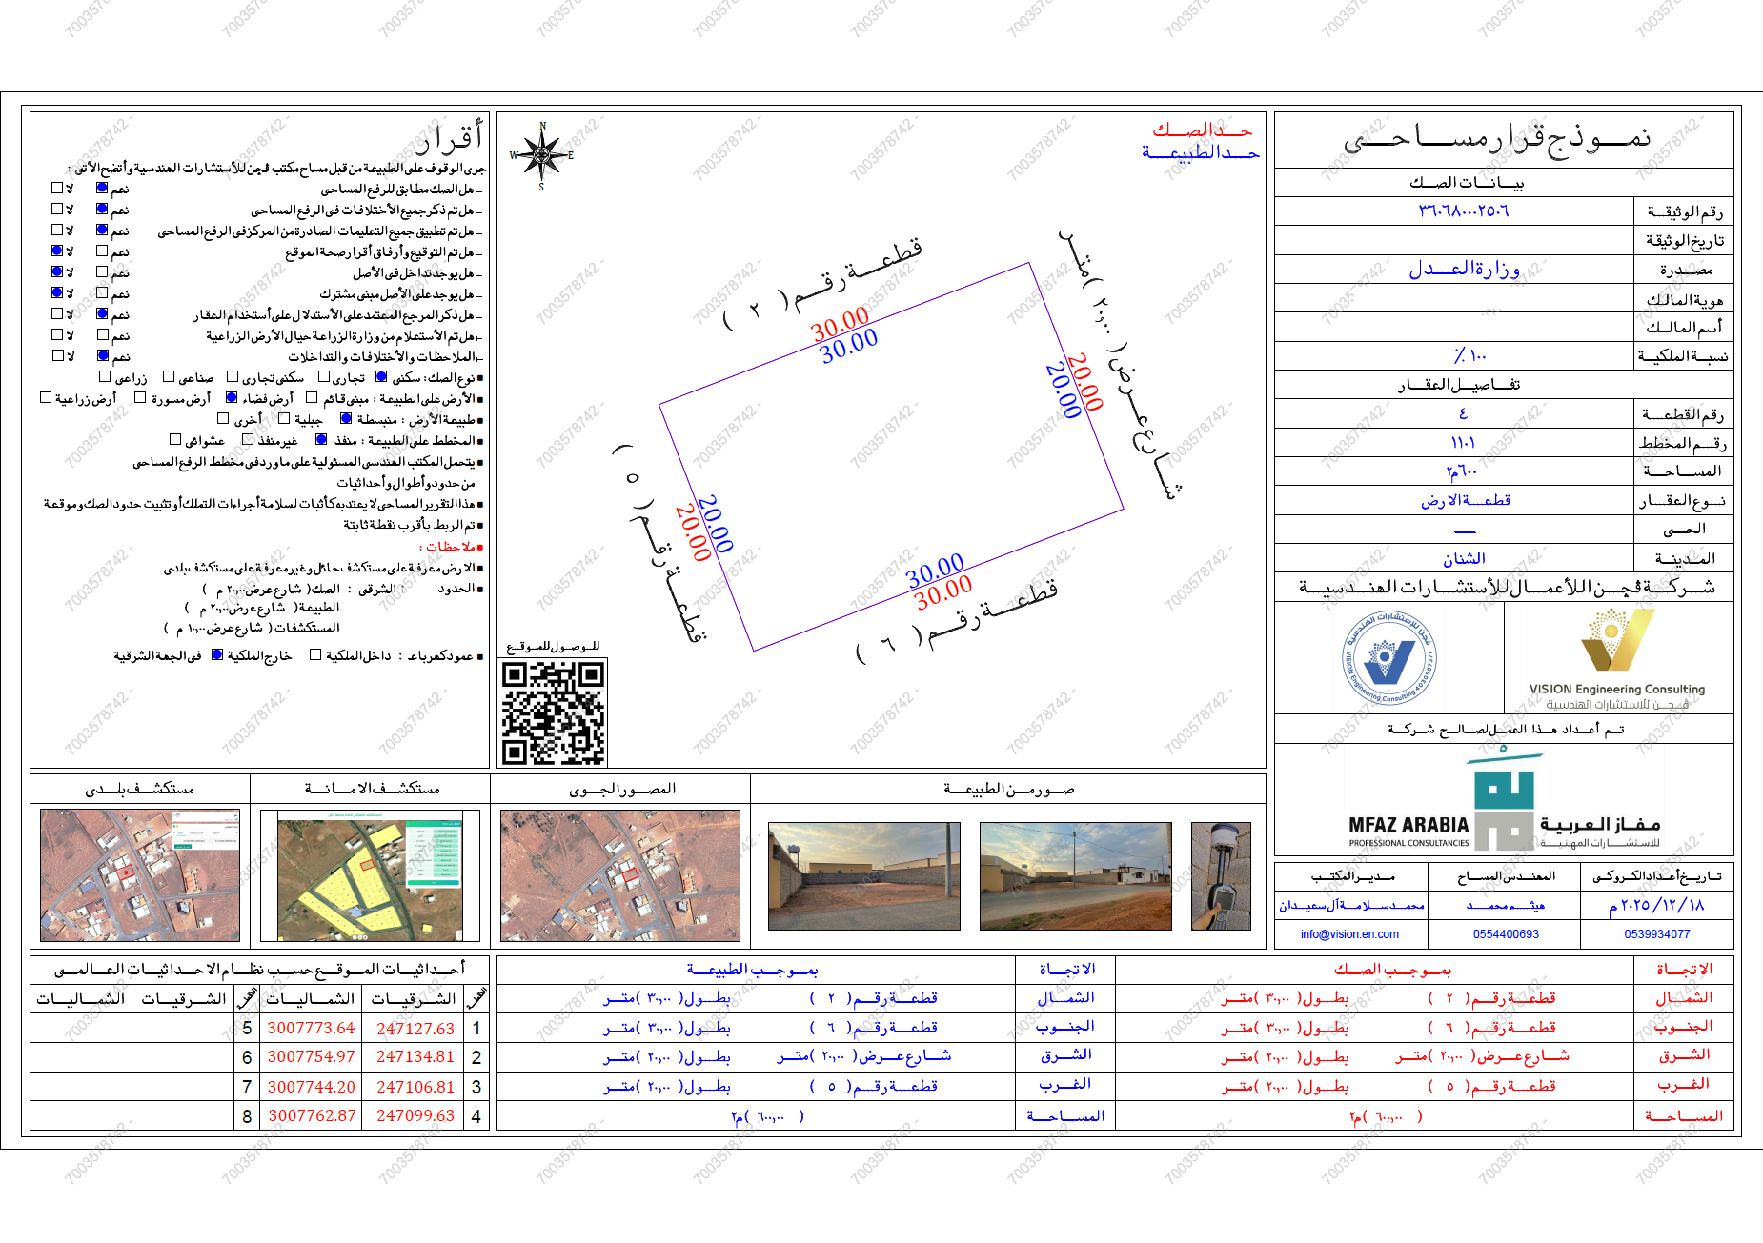The image size is (1763, 1243).
Task: Click the city value الشنان
Action: [x=1464, y=559]
